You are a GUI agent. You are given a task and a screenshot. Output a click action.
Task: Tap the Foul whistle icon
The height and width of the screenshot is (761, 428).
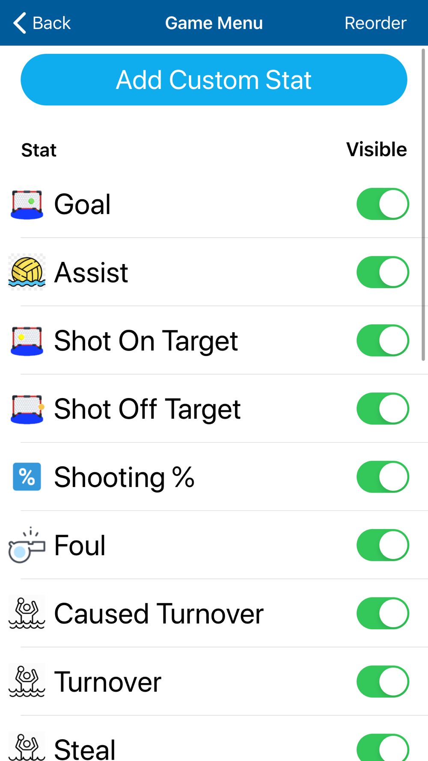[27, 545]
